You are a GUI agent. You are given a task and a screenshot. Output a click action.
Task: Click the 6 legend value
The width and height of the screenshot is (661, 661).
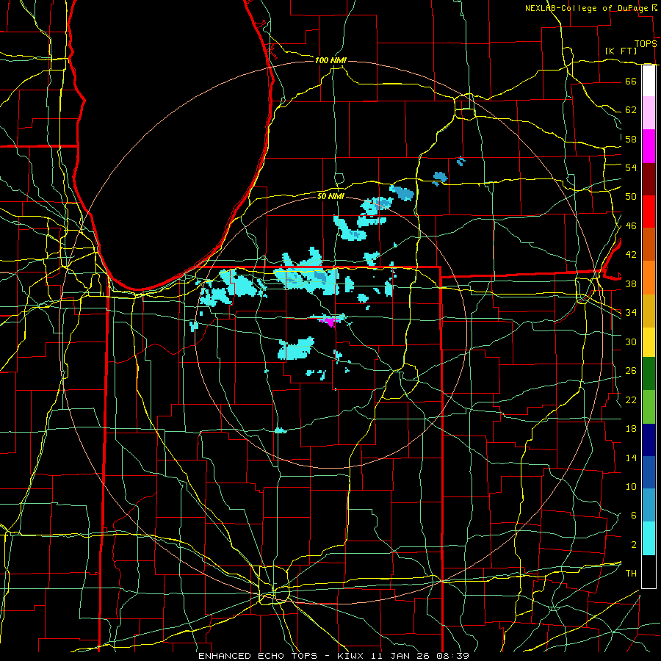click(633, 516)
